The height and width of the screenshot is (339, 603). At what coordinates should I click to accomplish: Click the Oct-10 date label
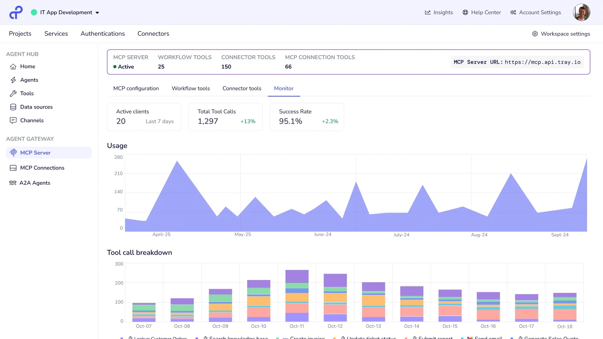258,326
